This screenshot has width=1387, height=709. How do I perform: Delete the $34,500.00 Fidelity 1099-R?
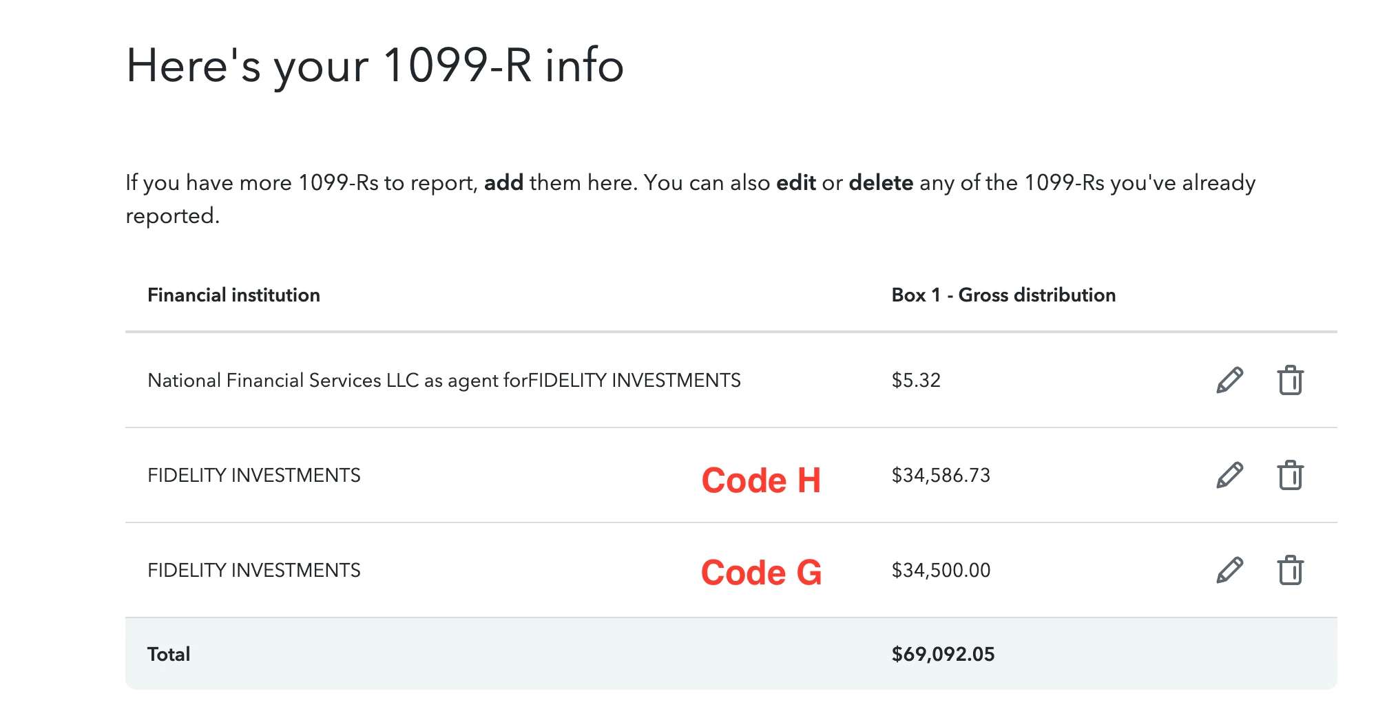point(1290,570)
